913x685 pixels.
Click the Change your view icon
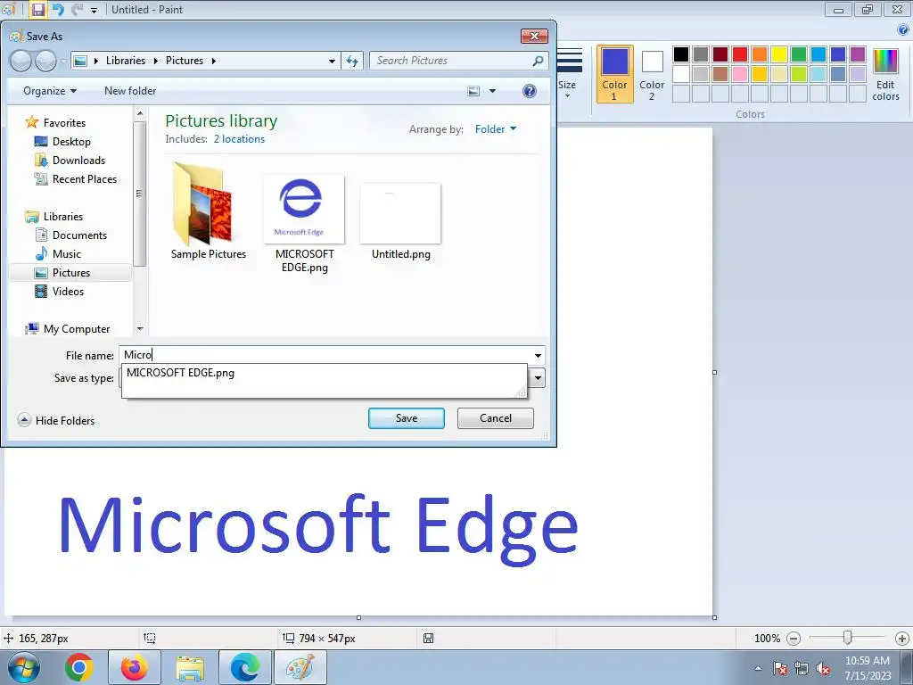pos(474,91)
